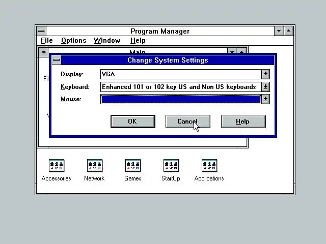326x244 pixels.
Task: Confirm settings with the OK button
Action: tap(133, 121)
